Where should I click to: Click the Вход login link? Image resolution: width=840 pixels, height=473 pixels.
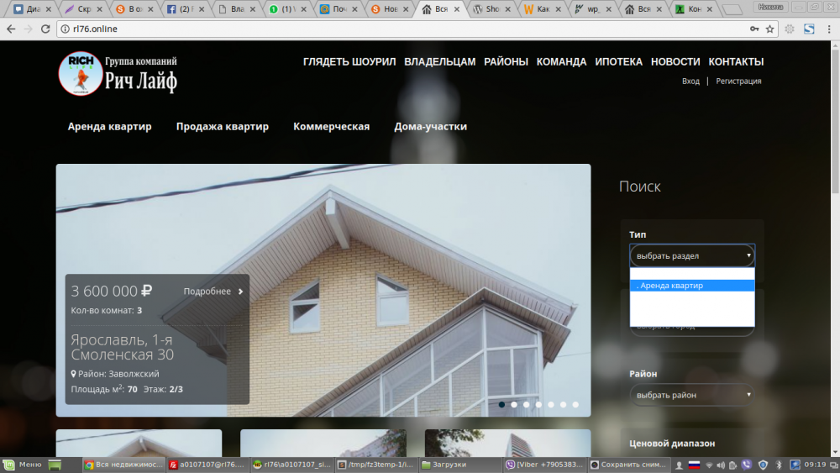coord(690,81)
